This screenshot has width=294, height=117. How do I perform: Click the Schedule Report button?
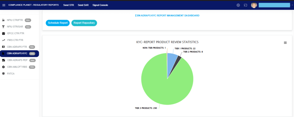coord(58,23)
